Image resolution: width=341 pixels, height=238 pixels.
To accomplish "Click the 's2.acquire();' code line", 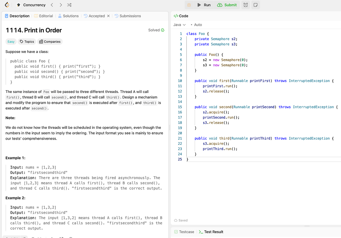I will pos(216,112).
